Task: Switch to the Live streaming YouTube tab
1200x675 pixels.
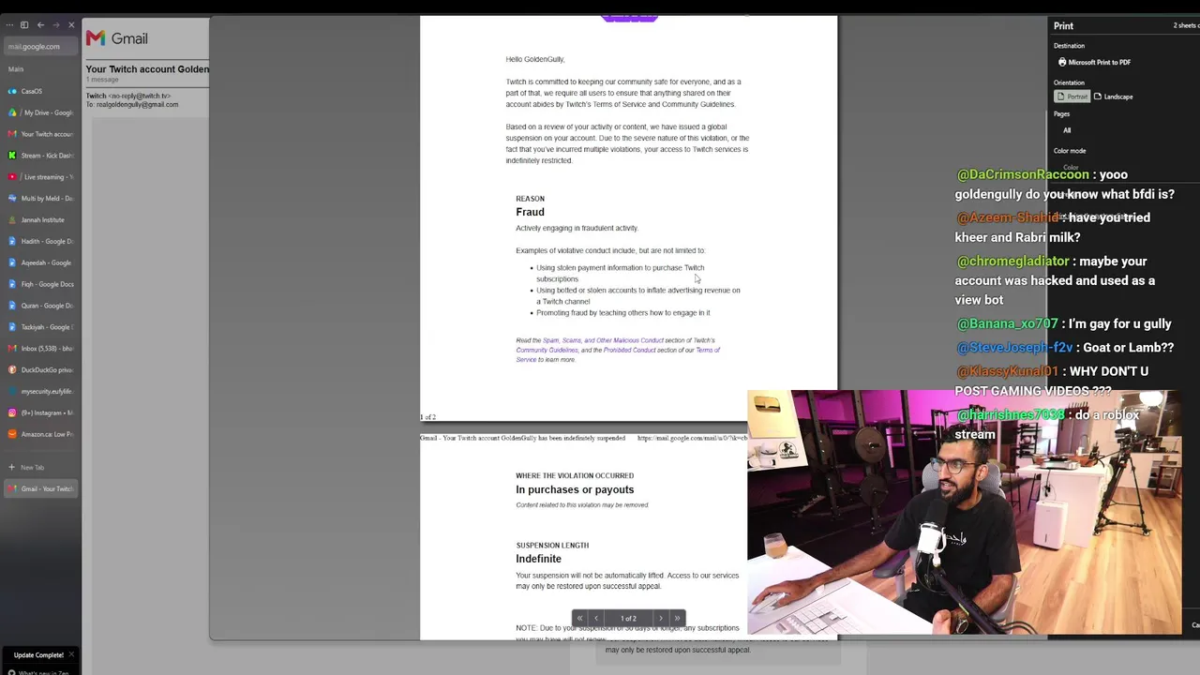Action: pos(40,177)
